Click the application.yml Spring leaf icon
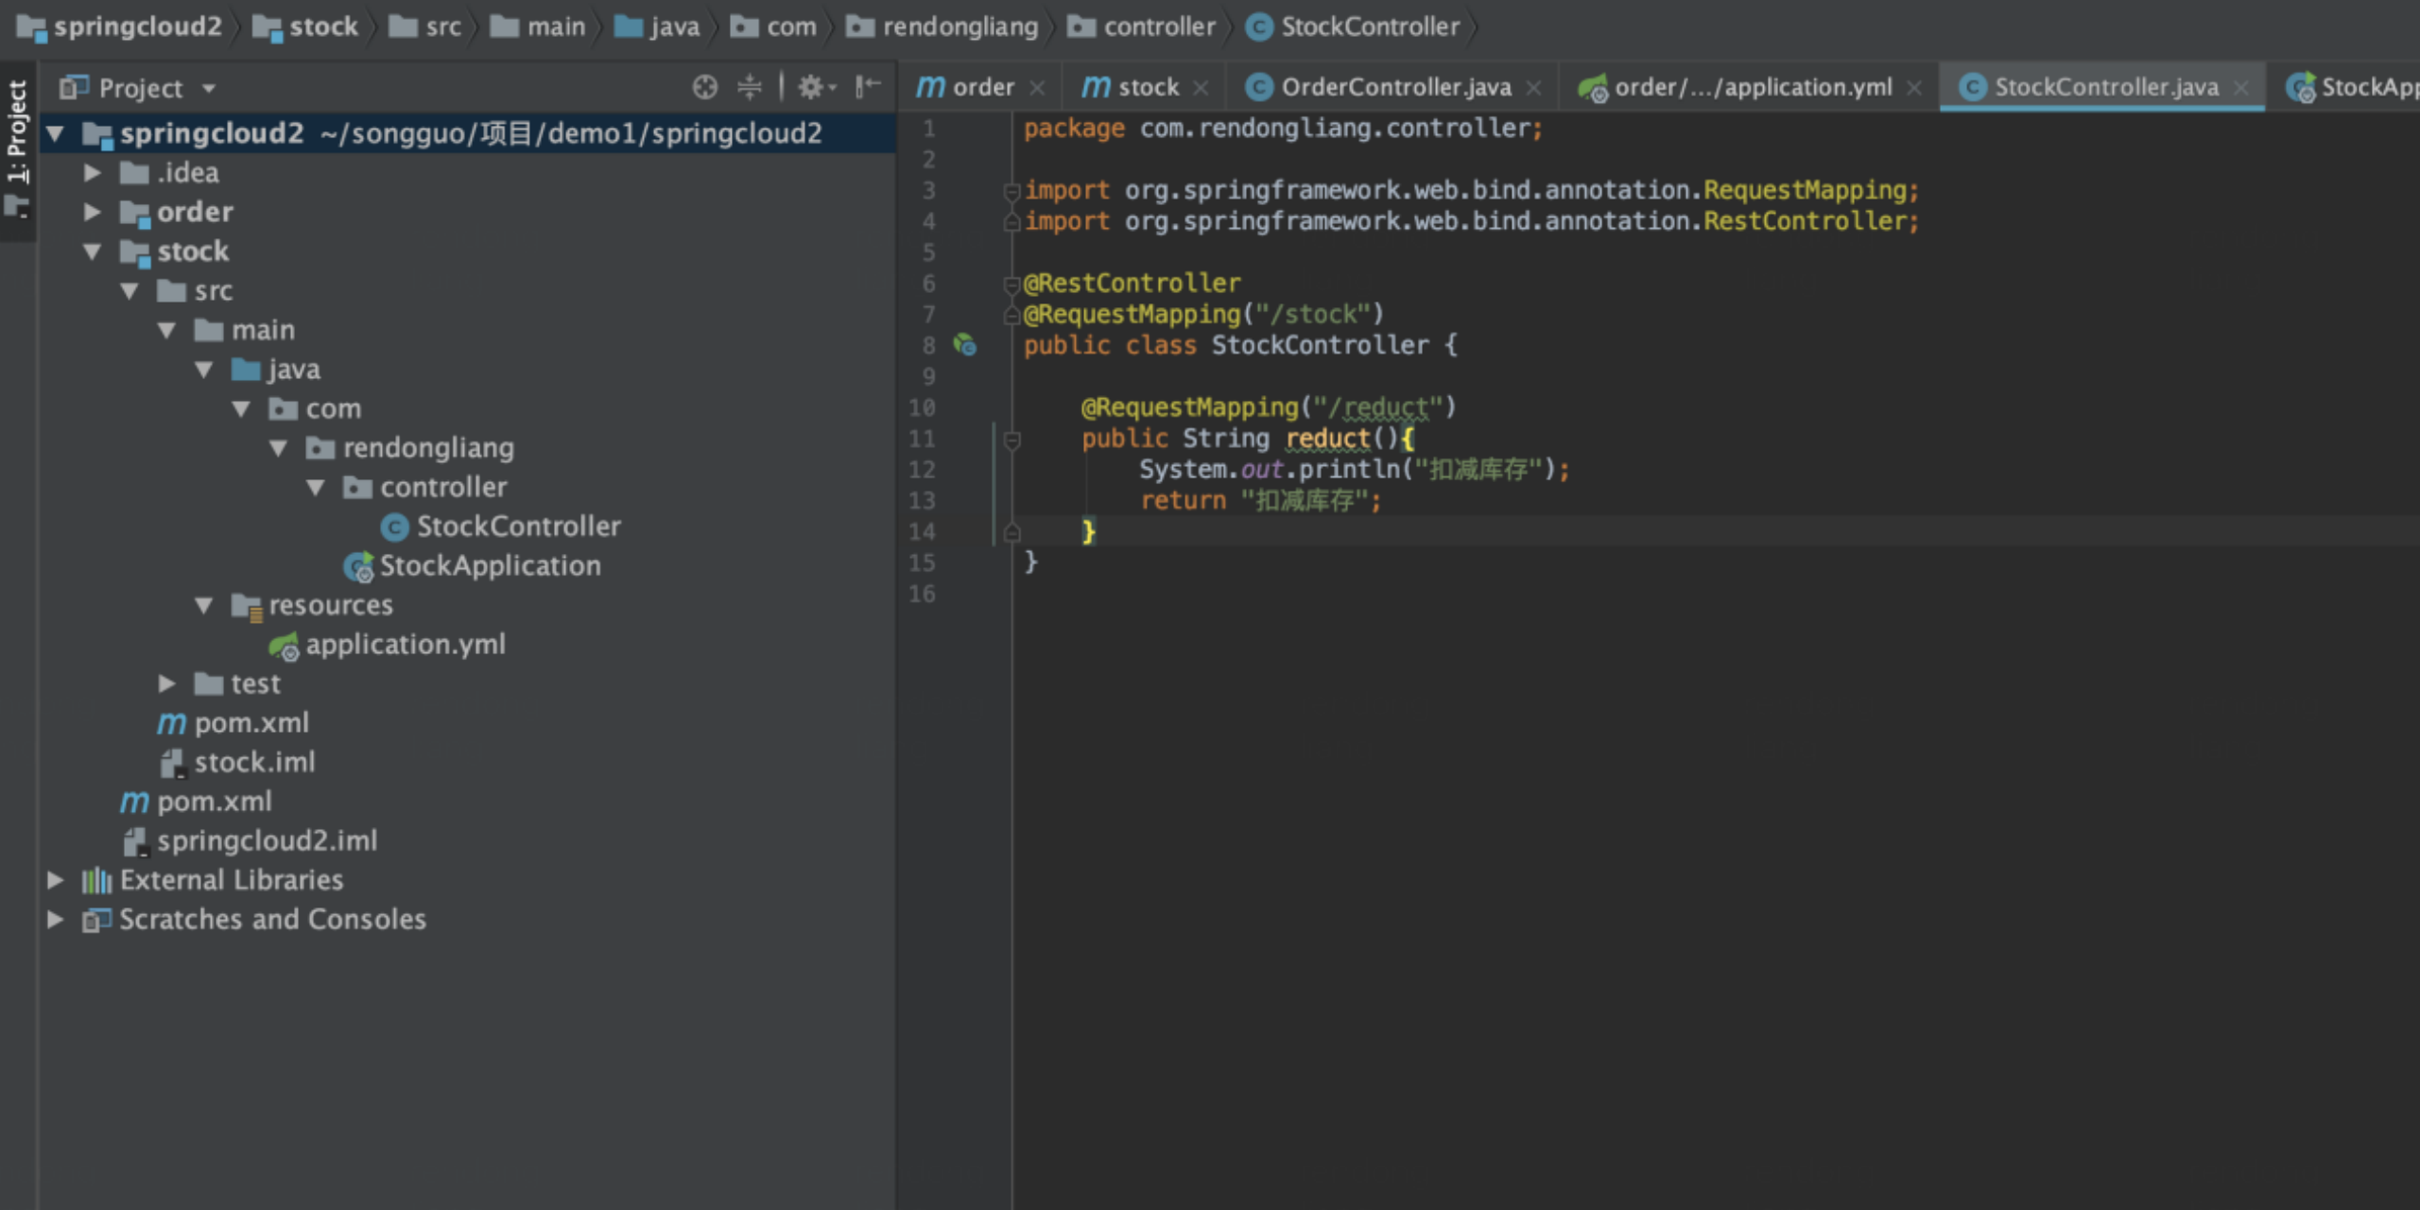The image size is (2420, 1210). [x=284, y=646]
